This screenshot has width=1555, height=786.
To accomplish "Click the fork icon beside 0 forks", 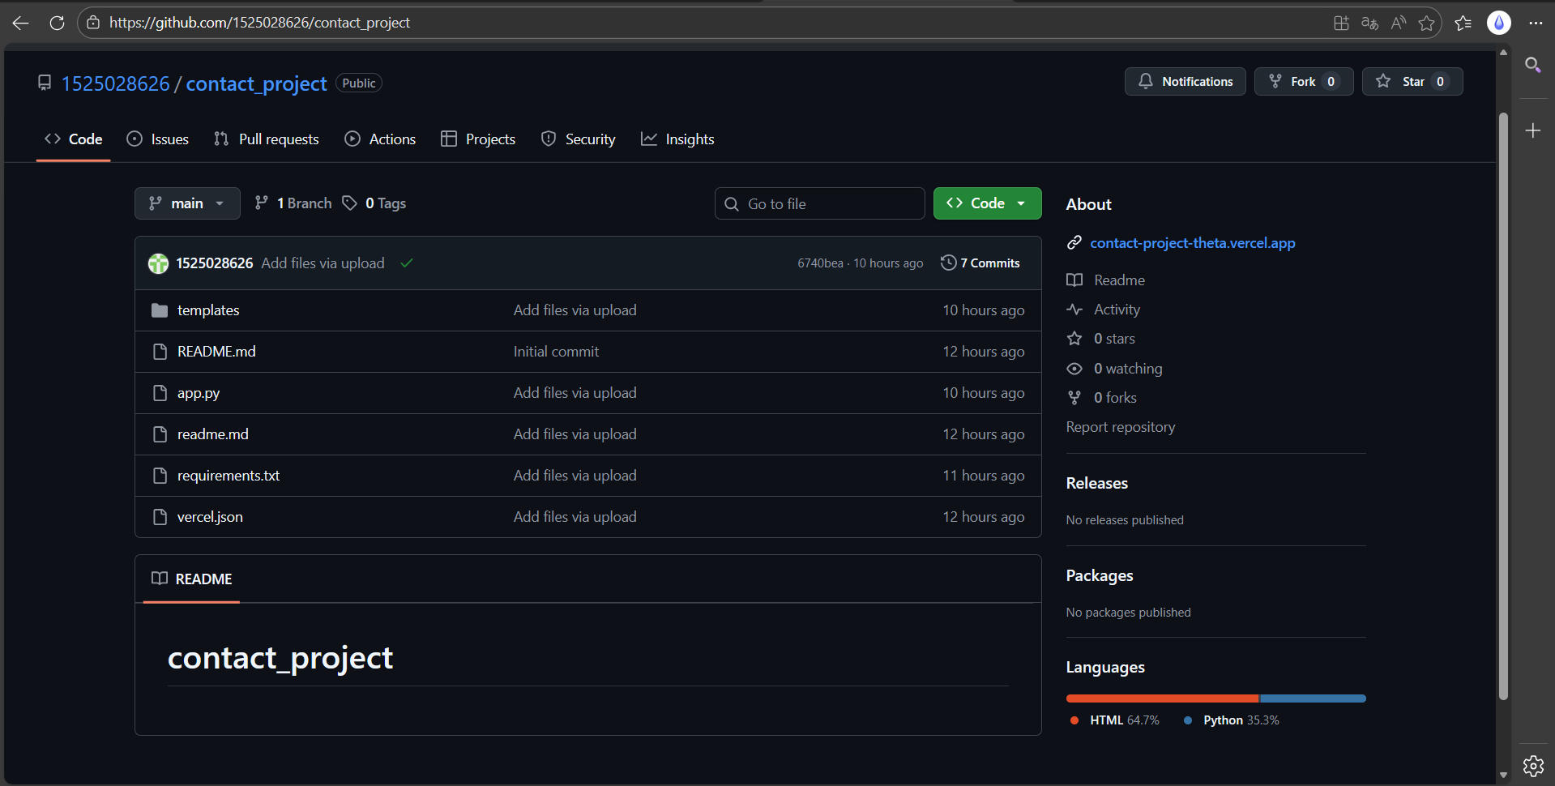I will click(1074, 398).
